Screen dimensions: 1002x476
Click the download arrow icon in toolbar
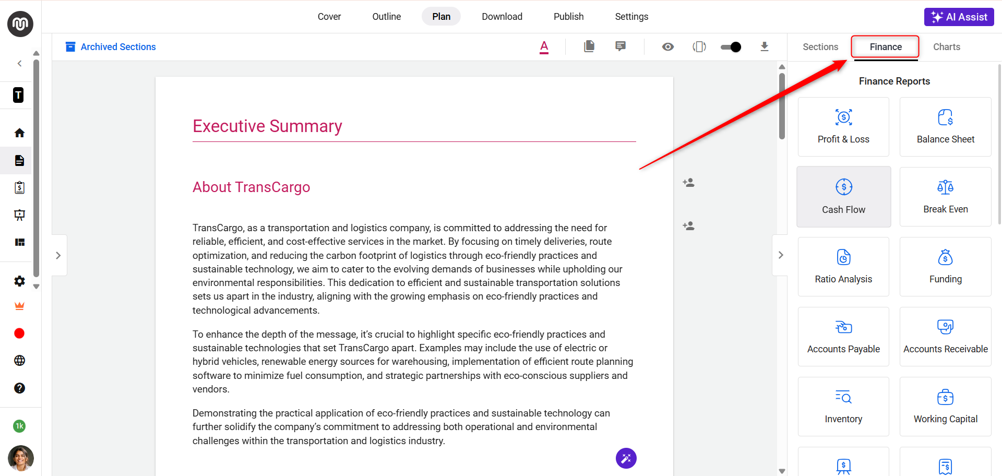765,47
